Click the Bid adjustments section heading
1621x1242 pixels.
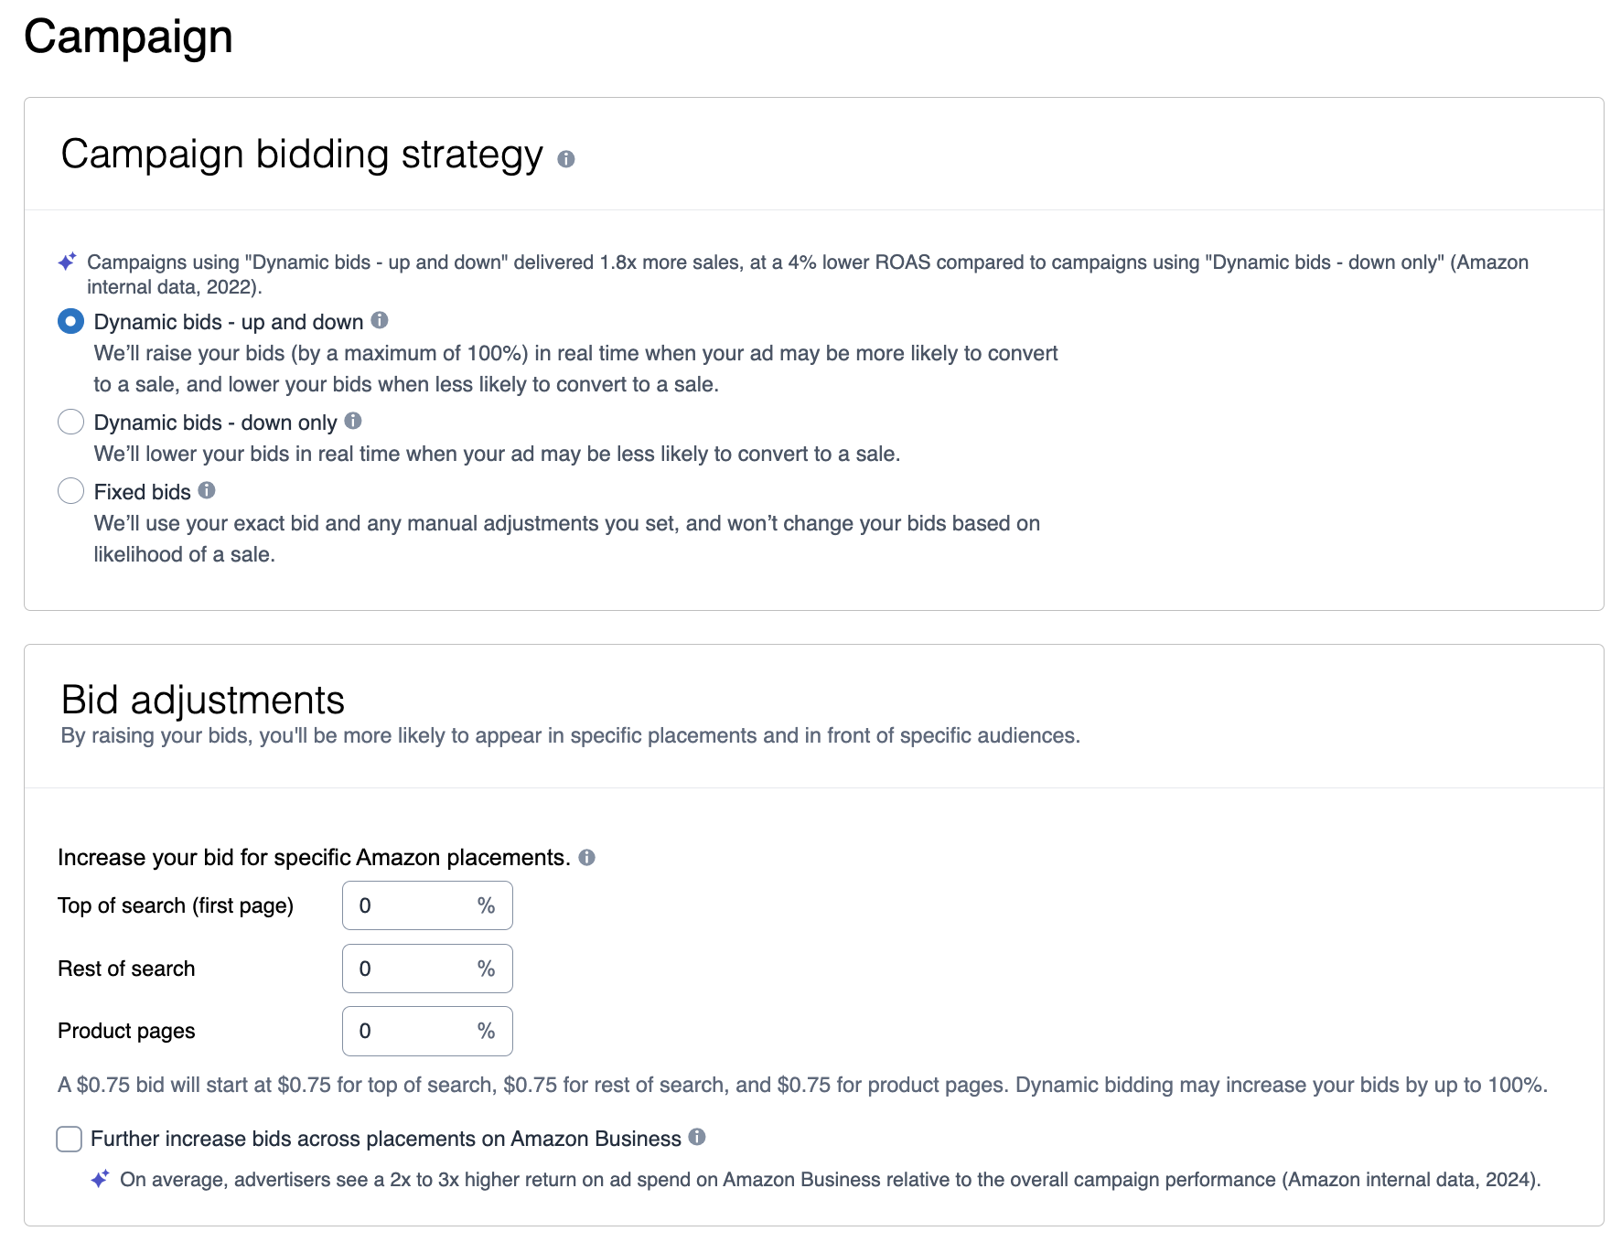point(202,701)
